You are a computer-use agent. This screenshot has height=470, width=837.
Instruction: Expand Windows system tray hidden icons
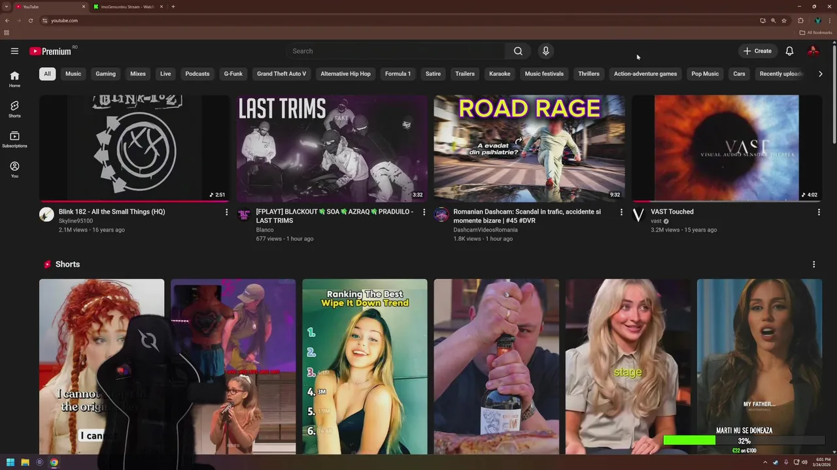coord(765,462)
